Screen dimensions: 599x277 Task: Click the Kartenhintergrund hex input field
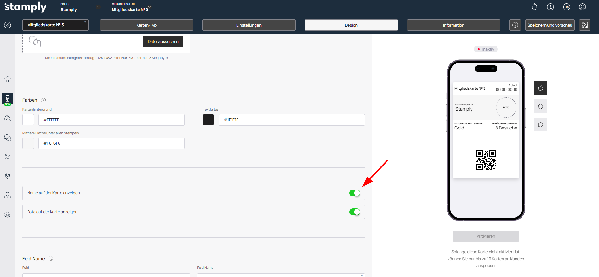111,120
